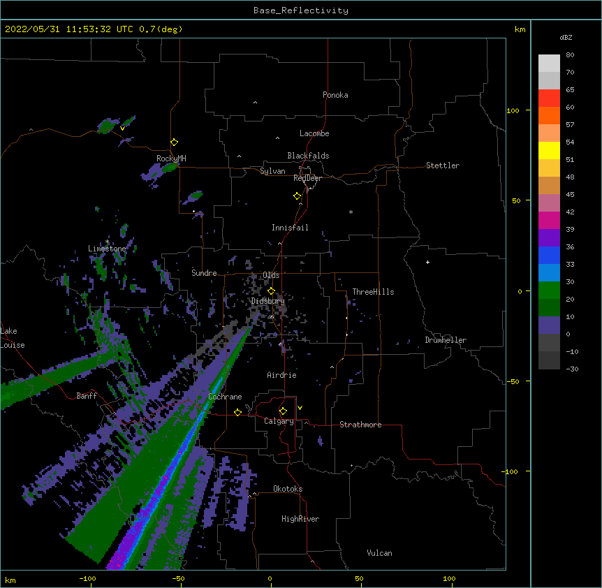The height and width of the screenshot is (588, 602).
Task: Click the Ponoka label on the map
Action: pyautogui.click(x=335, y=95)
